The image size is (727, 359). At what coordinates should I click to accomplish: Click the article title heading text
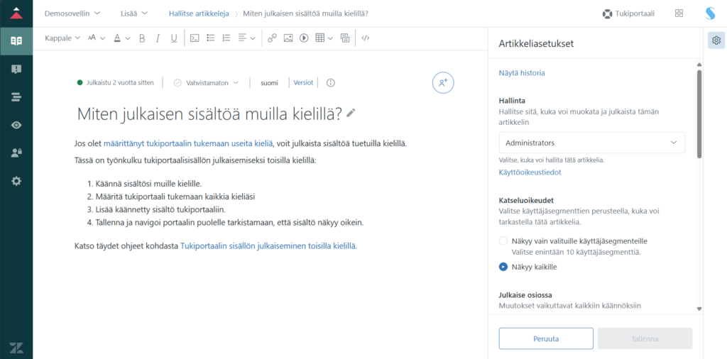[x=209, y=113]
